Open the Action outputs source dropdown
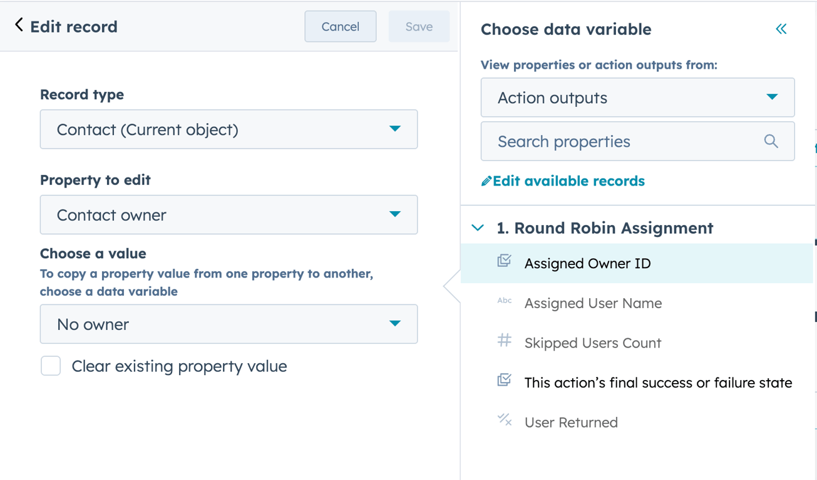This screenshot has height=480, width=817. (x=637, y=97)
